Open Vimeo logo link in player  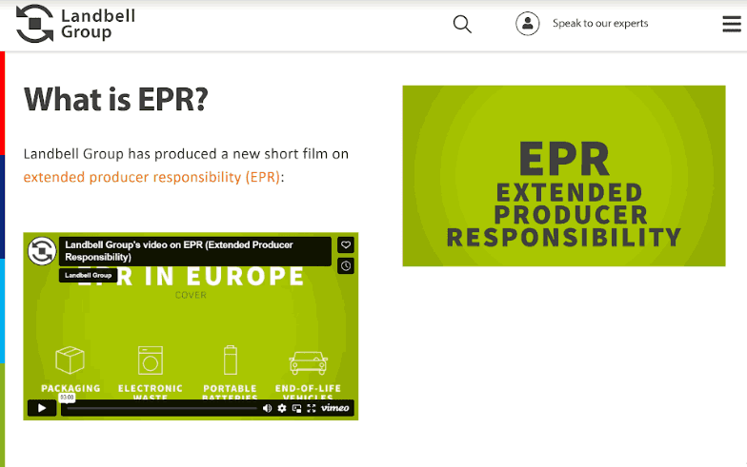click(x=335, y=408)
